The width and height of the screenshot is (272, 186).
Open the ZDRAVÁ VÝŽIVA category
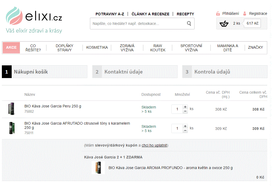127,48
